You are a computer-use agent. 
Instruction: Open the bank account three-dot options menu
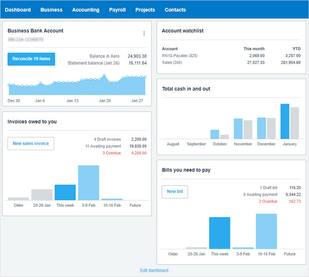pos(144,34)
